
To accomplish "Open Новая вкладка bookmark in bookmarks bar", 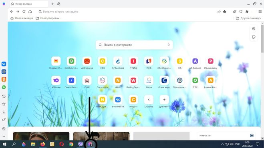I will 22,18.
